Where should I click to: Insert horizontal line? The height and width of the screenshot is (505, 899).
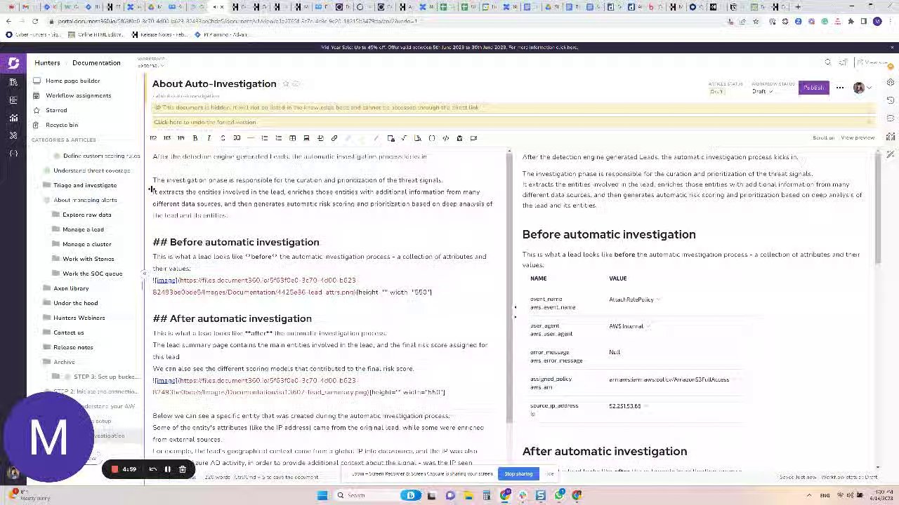[251, 138]
